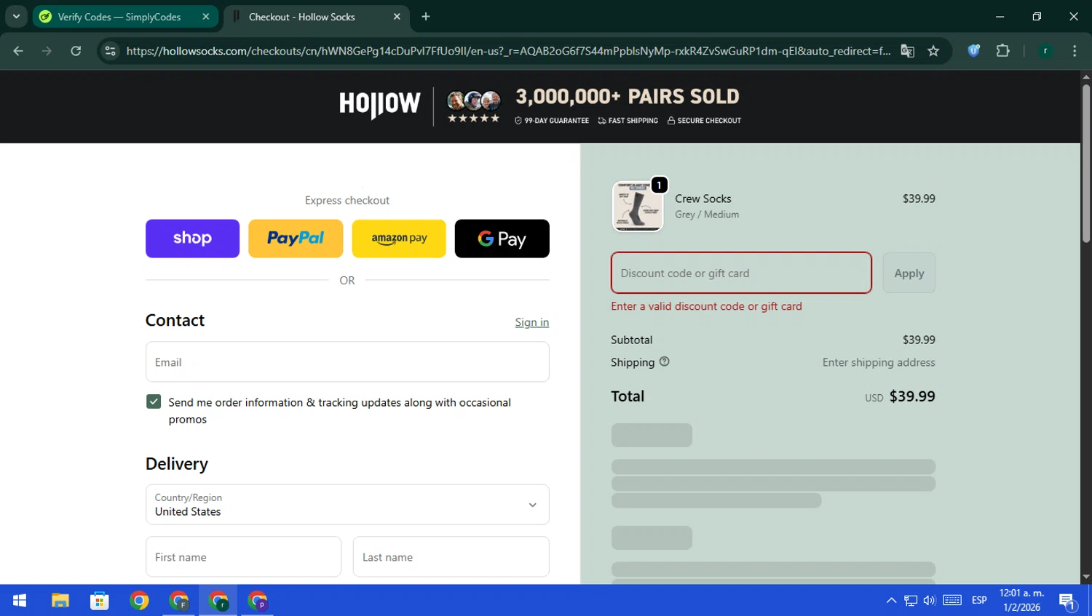Screen dimensions: 1092x616
Task: Click the page vertical scrollbar
Action: [1086, 164]
